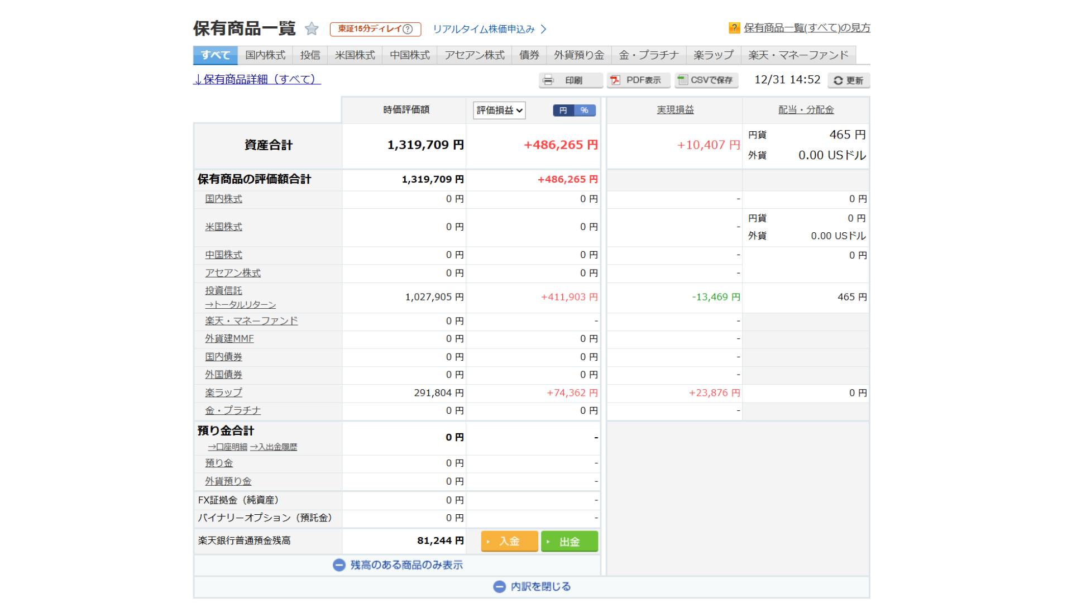Switch to the 国内株式 tab

[265, 55]
